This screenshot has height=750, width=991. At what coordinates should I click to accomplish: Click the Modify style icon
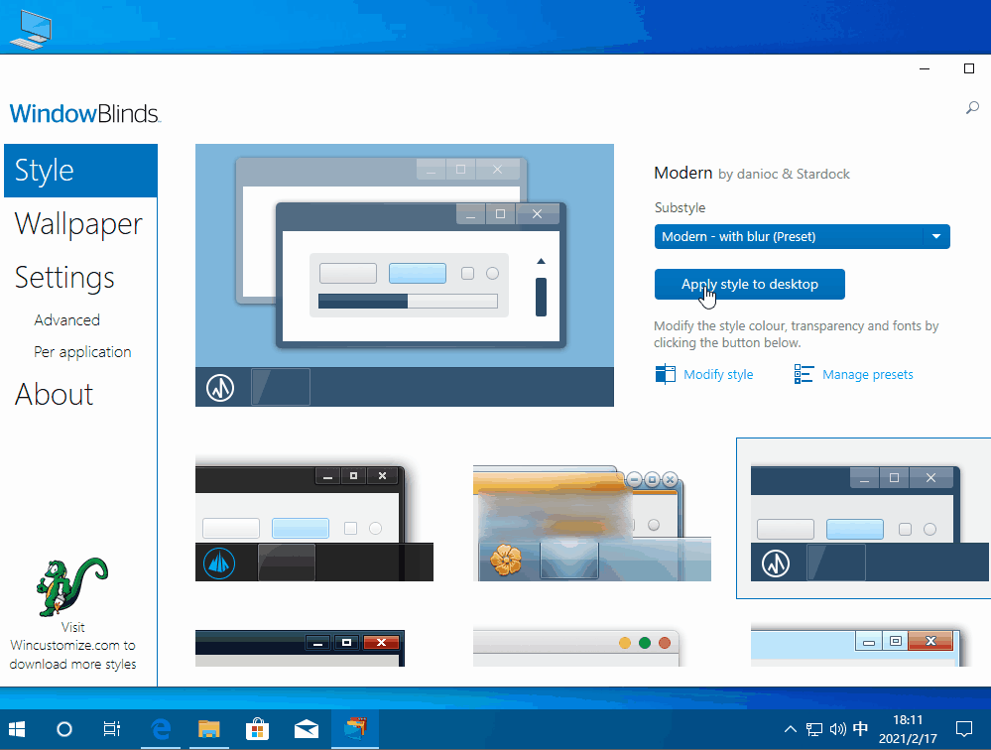tap(665, 374)
